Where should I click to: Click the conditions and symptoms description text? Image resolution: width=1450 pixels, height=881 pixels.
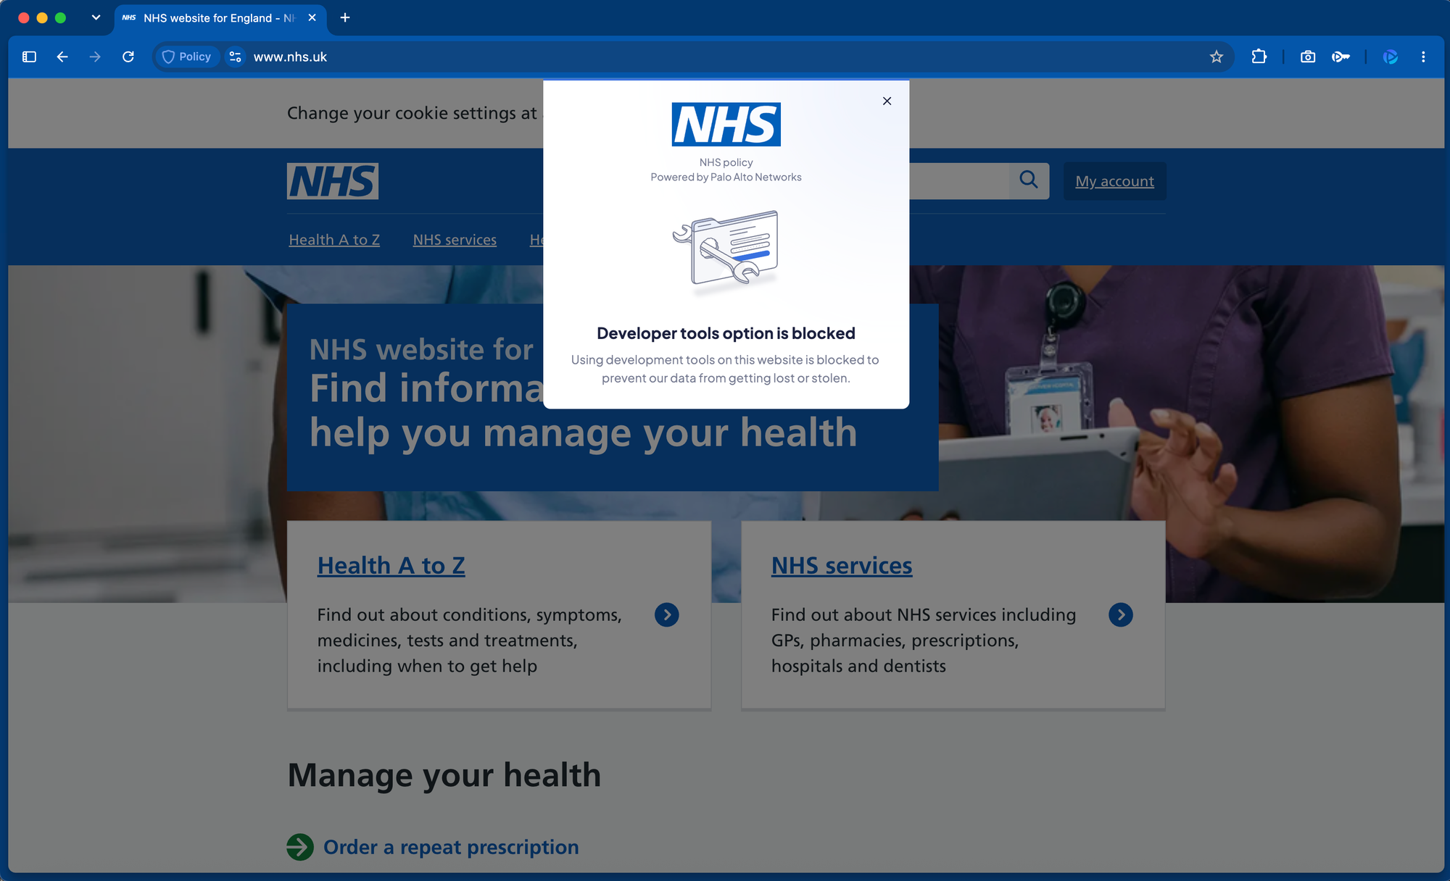[x=470, y=640]
